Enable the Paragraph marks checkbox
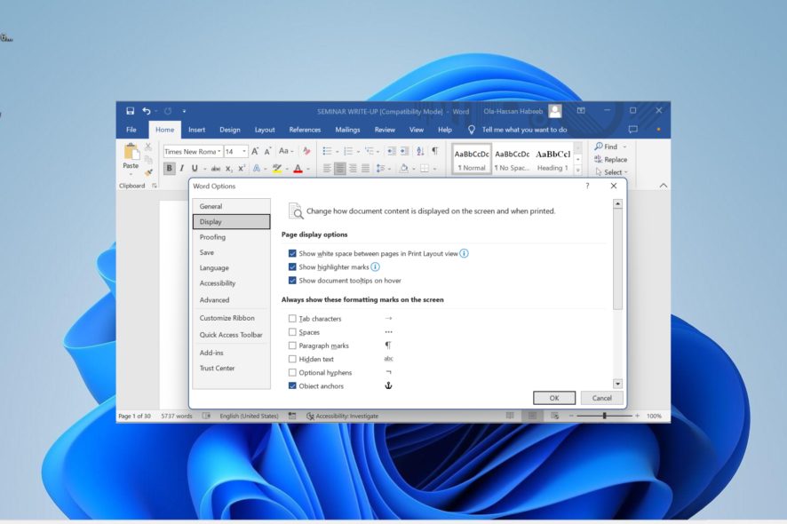Viewport: 787px width, 524px height. click(292, 345)
